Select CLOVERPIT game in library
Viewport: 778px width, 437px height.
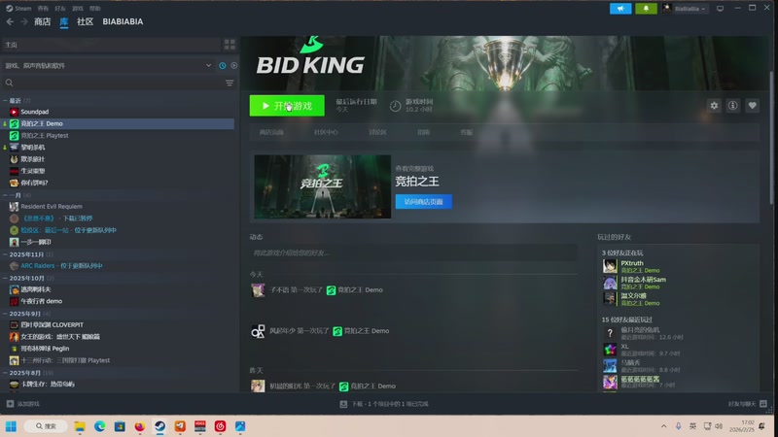pos(52,325)
